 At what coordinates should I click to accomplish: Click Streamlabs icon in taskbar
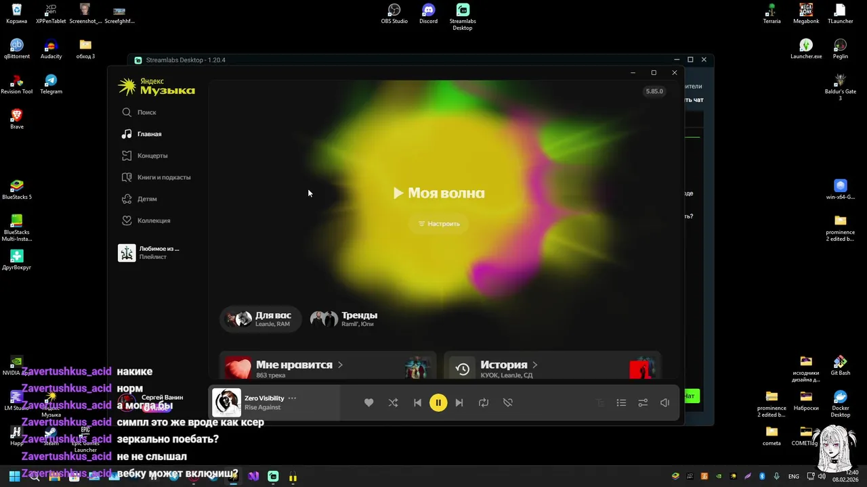(273, 476)
